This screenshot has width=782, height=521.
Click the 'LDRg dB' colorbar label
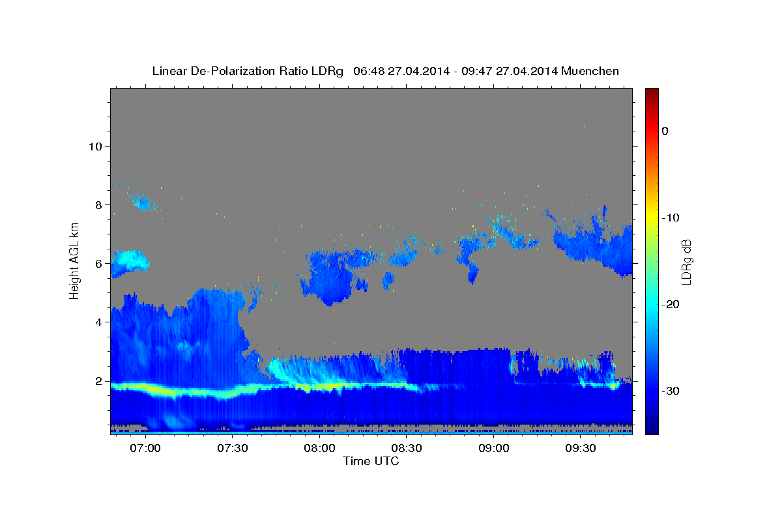[x=686, y=262]
